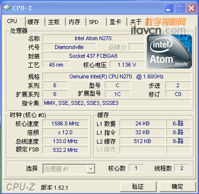Image resolution: width=199 pixels, height=194 pixels.
Task: Expand the 处理器 #1 selection dropdown
Action: click(91, 169)
